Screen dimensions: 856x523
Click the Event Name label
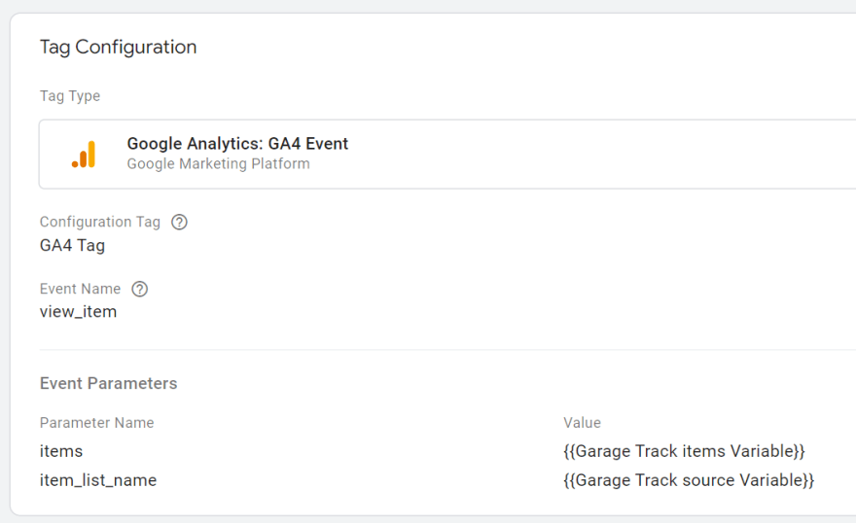tap(80, 289)
